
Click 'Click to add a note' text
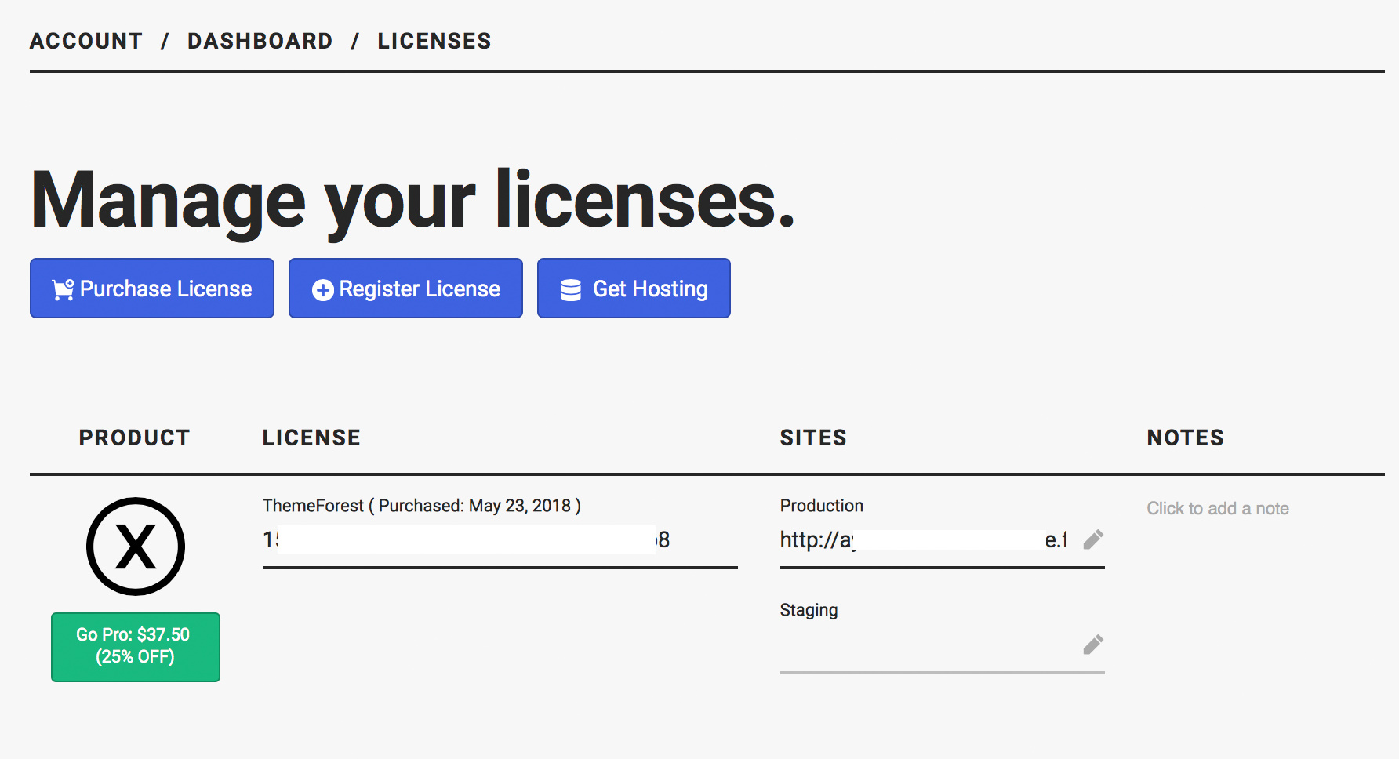(1217, 509)
